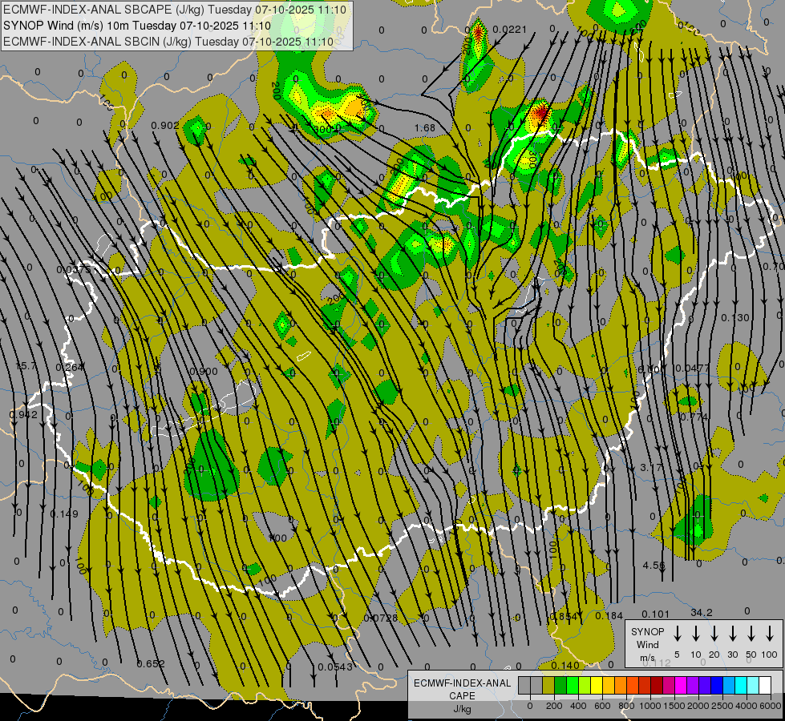Image resolution: width=785 pixels, height=721 pixels.
Task: Pick the purple swatch just before 2000
Action: pos(692,685)
